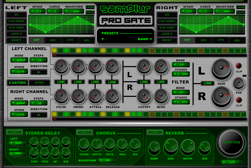
Task: Toggle LOCK X on the LEFT envelope
Action: coord(16,34)
